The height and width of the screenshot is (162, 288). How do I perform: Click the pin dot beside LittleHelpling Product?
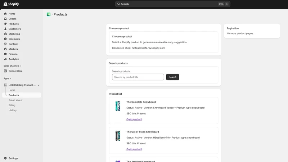point(39,85)
